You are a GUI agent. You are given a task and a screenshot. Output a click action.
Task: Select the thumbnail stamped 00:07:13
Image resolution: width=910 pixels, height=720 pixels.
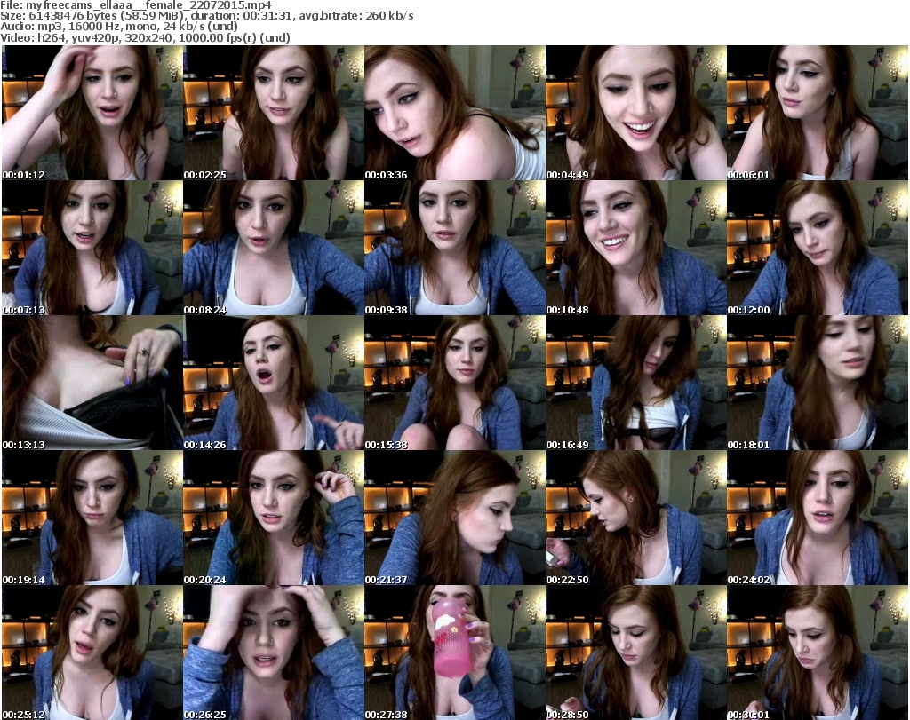pos(92,248)
